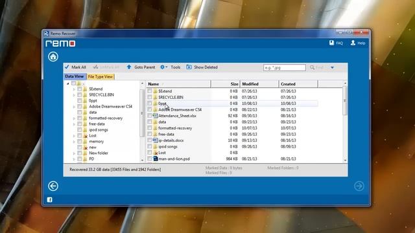The image size is (415, 233).
Task: Open the FAQ page
Action: [336, 43]
